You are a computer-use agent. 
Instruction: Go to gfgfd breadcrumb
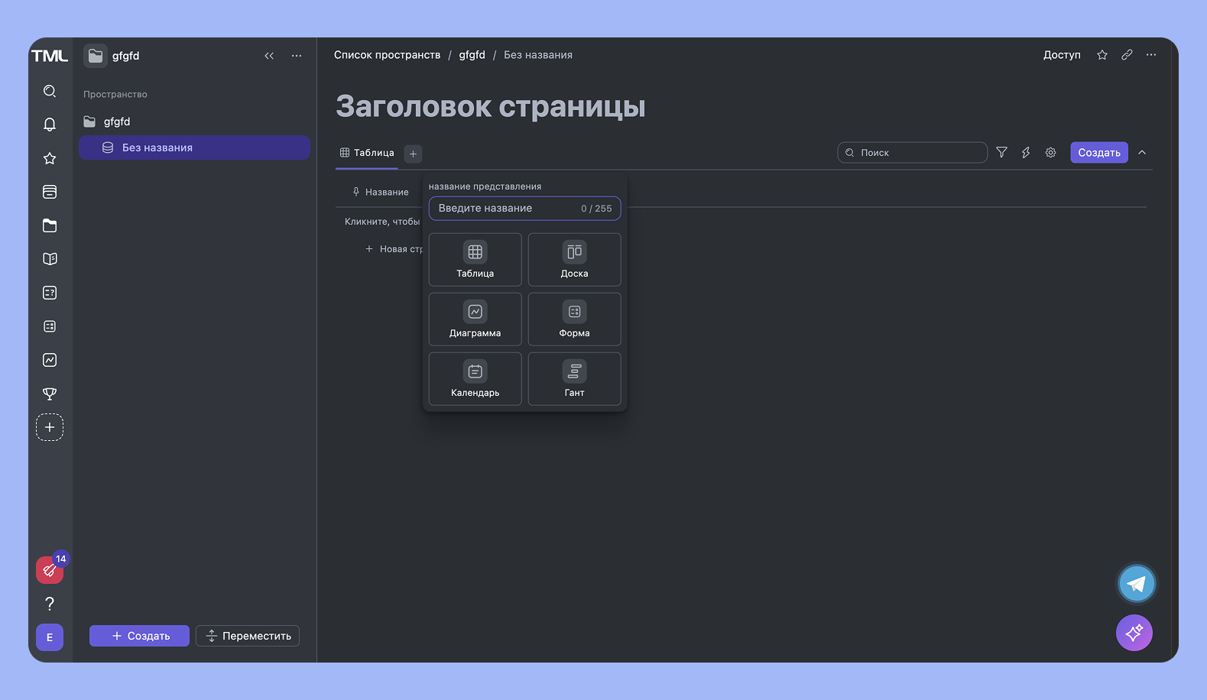tap(472, 55)
